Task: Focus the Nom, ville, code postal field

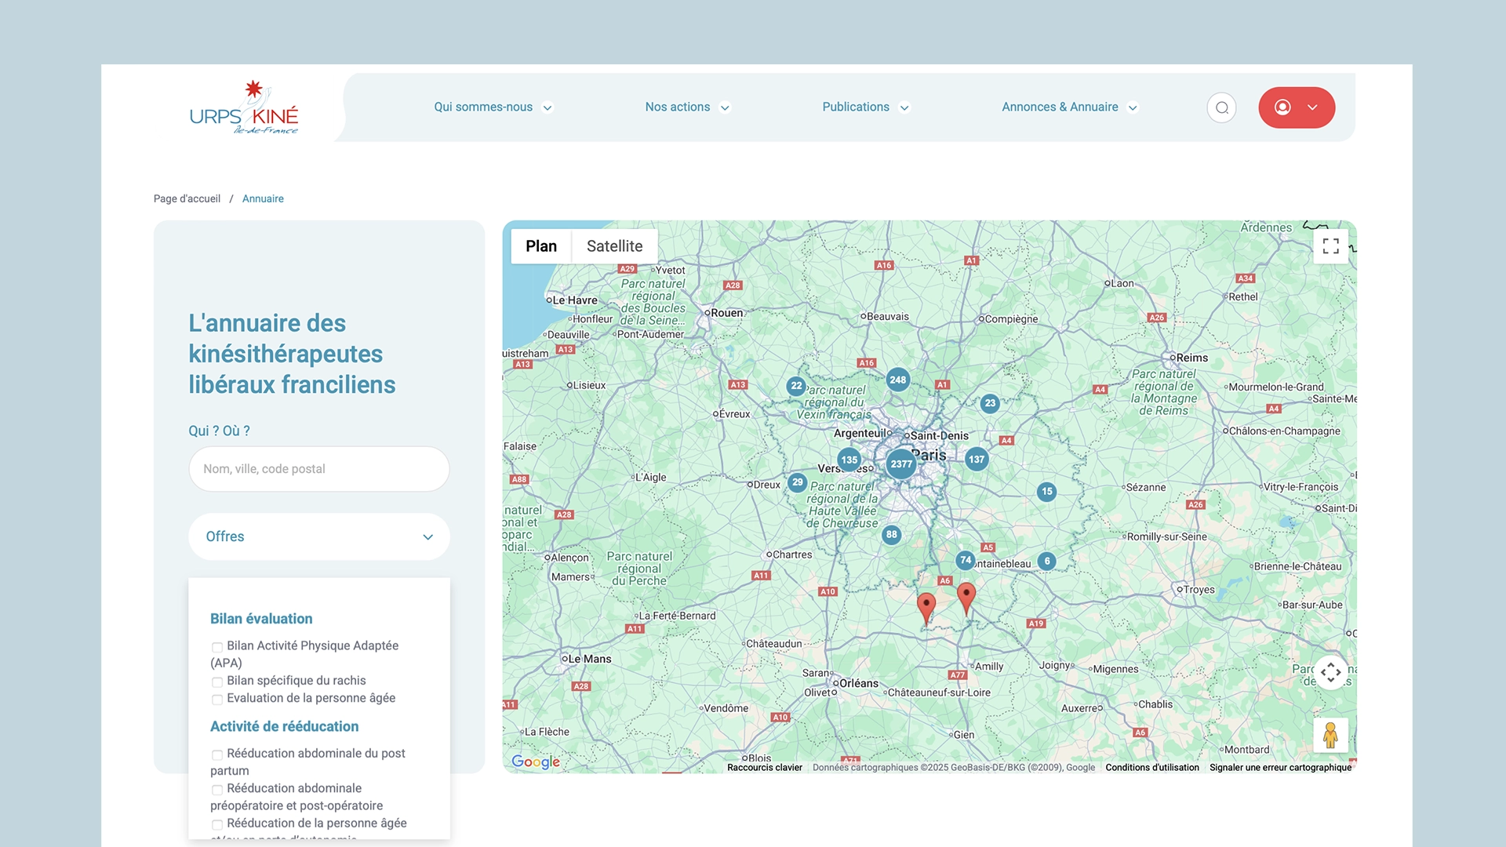Action: pyautogui.click(x=318, y=469)
